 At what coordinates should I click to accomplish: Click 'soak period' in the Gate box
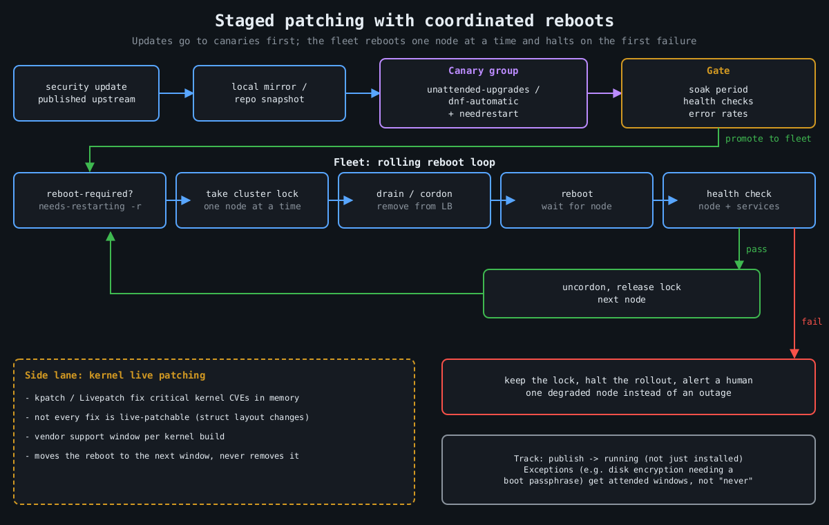718,90
